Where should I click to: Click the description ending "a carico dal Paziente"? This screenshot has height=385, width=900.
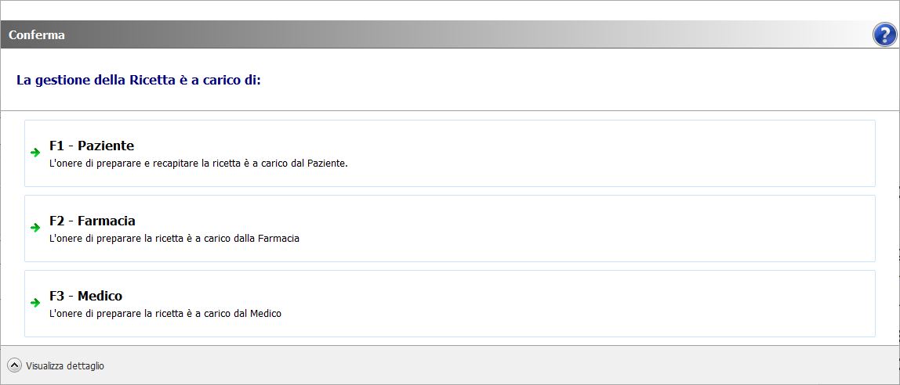click(x=198, y=164)
